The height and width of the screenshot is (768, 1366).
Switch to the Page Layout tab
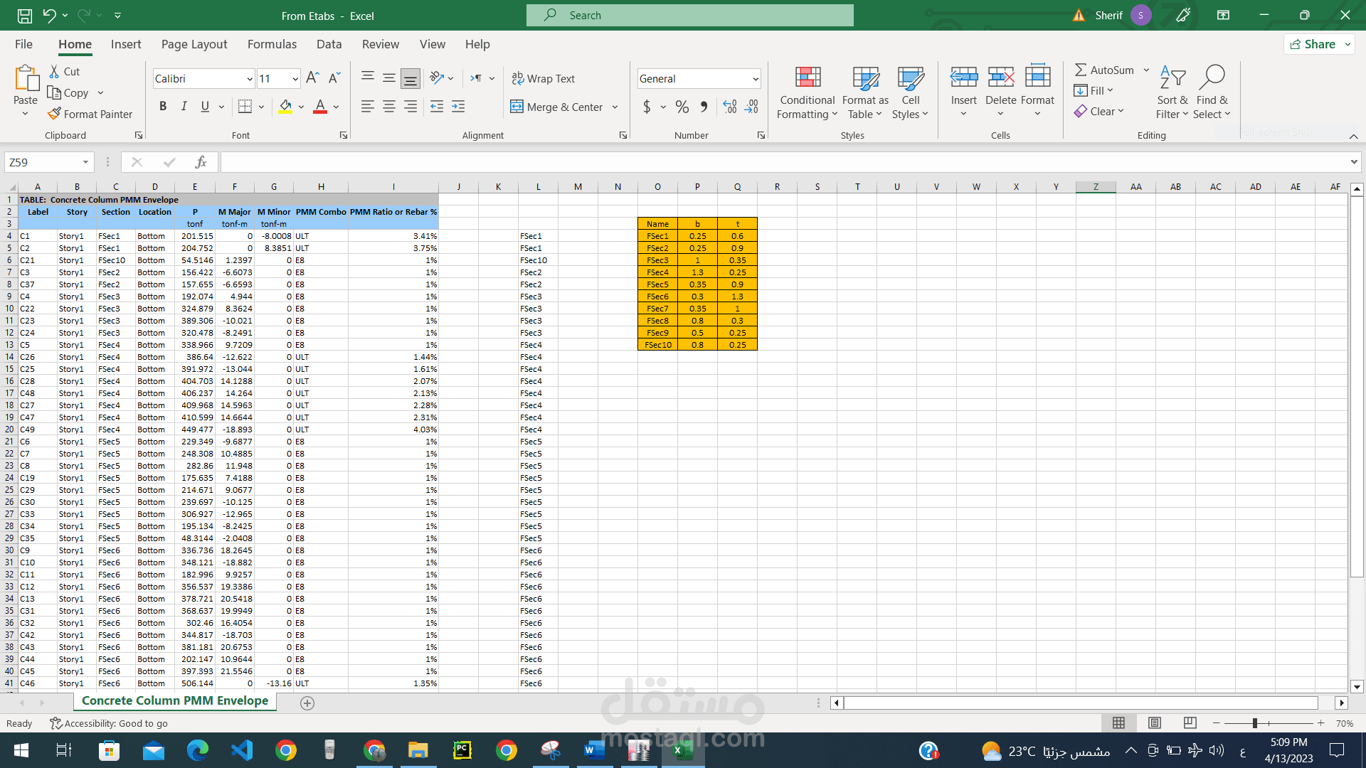[x=194, y=44]
